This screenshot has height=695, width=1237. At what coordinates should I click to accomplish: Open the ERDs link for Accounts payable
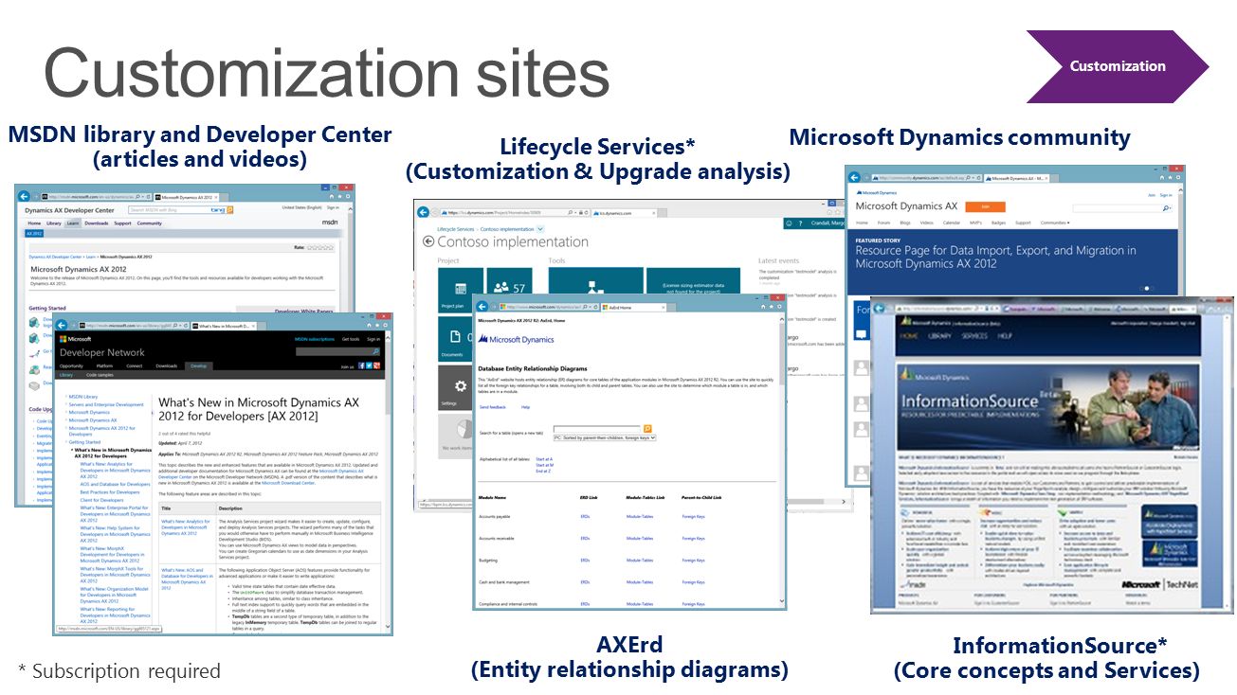tap(585, 517)
